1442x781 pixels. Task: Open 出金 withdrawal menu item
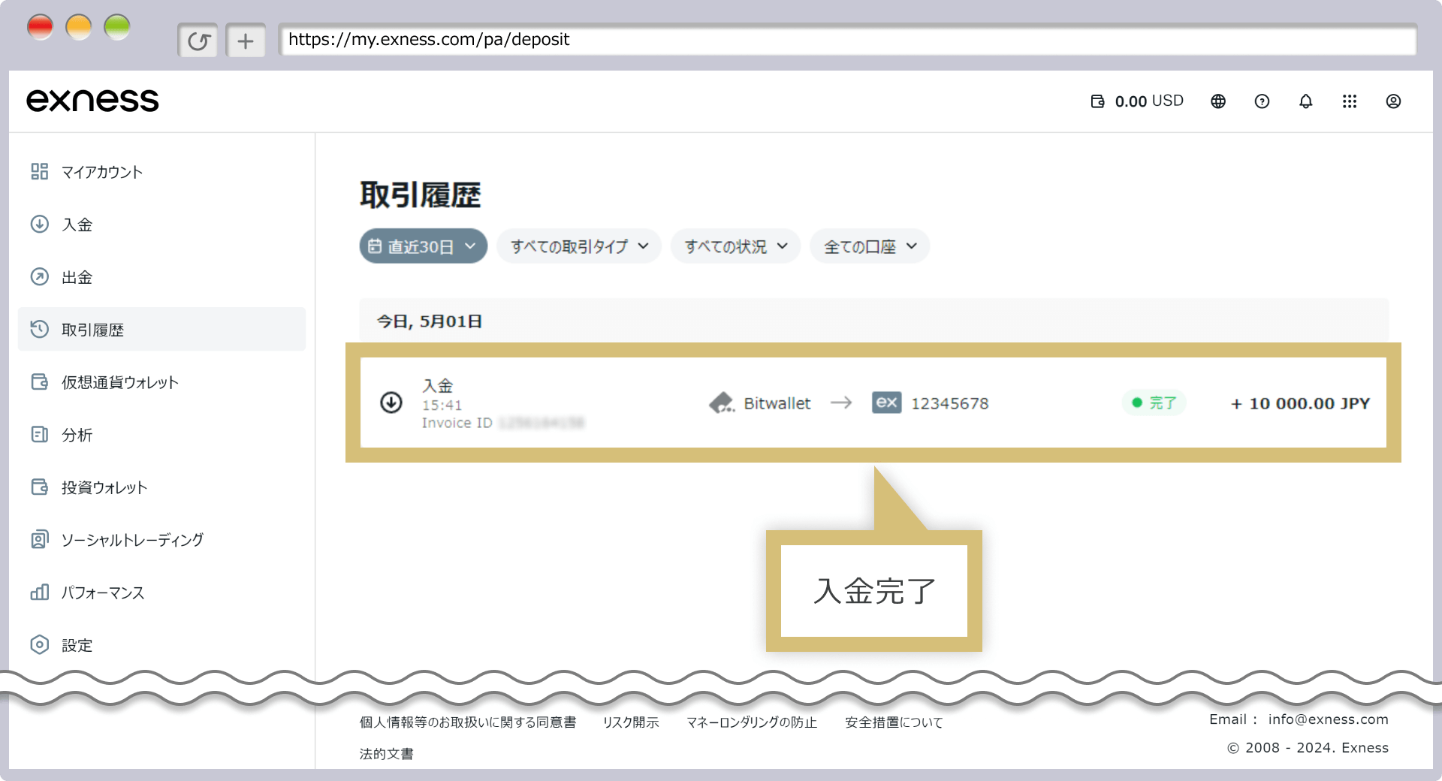click(x=161, y=277)
